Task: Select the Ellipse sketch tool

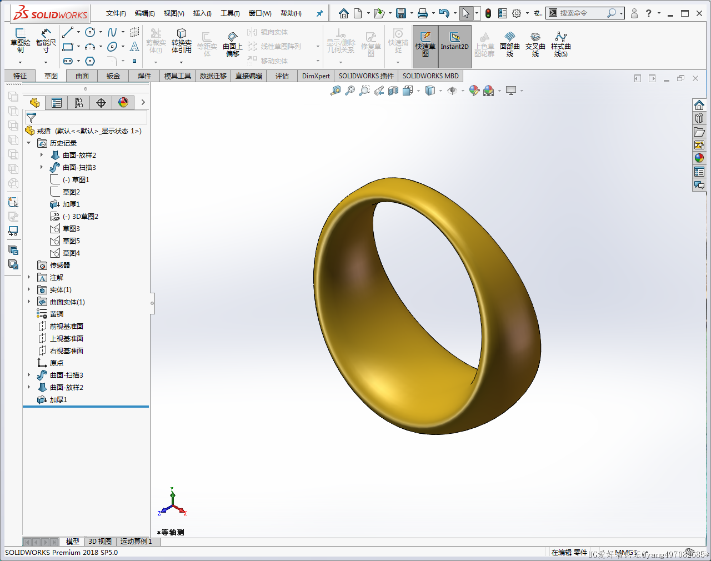Action: coord(112,47)
